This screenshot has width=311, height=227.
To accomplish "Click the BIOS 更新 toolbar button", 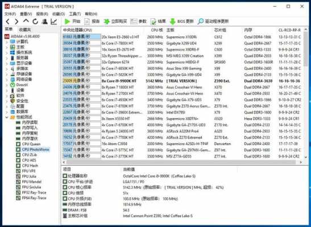I will coord(182,22).
